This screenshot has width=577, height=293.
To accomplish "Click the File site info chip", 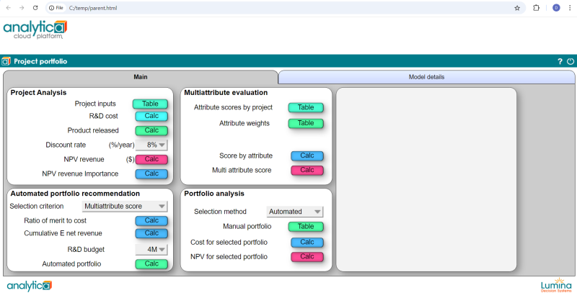I will [x=56, y=8].
